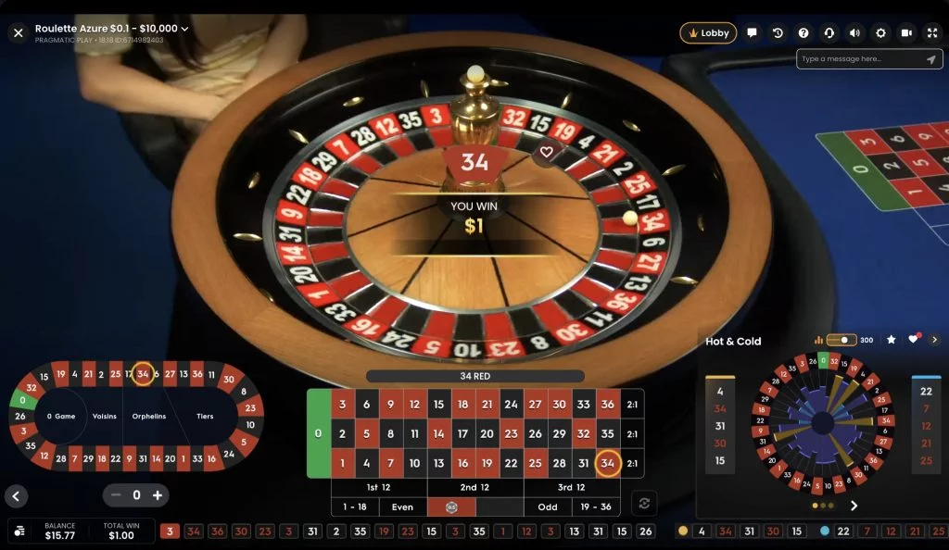Select the Voisins racetrack section
Screen dimensions: 949x550
(104, 416)
